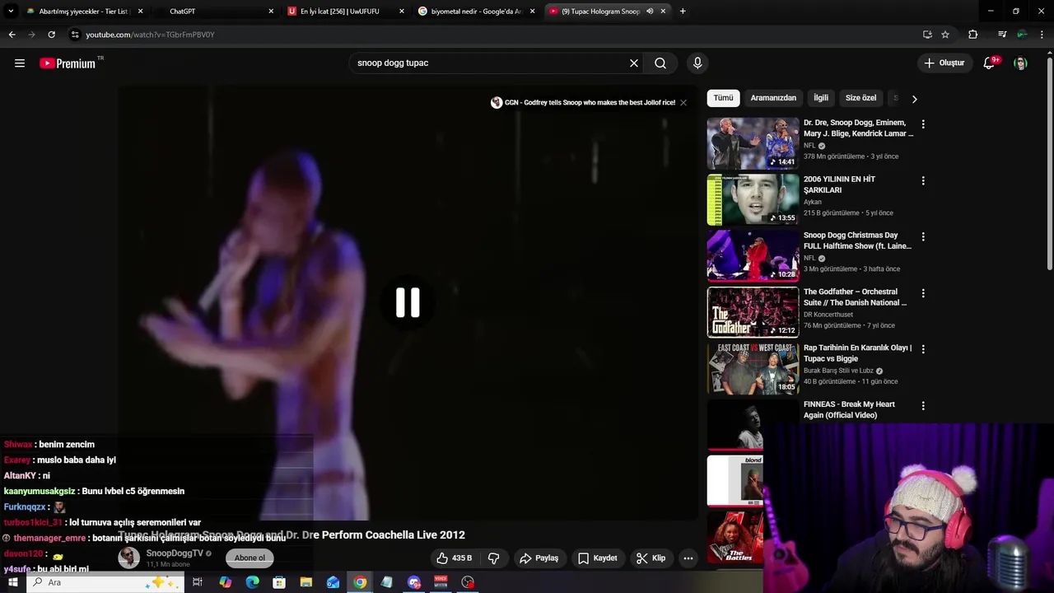Open options menu for Dr. Dre NFL video
This screenshot has width=1054, height=593.
923,124
